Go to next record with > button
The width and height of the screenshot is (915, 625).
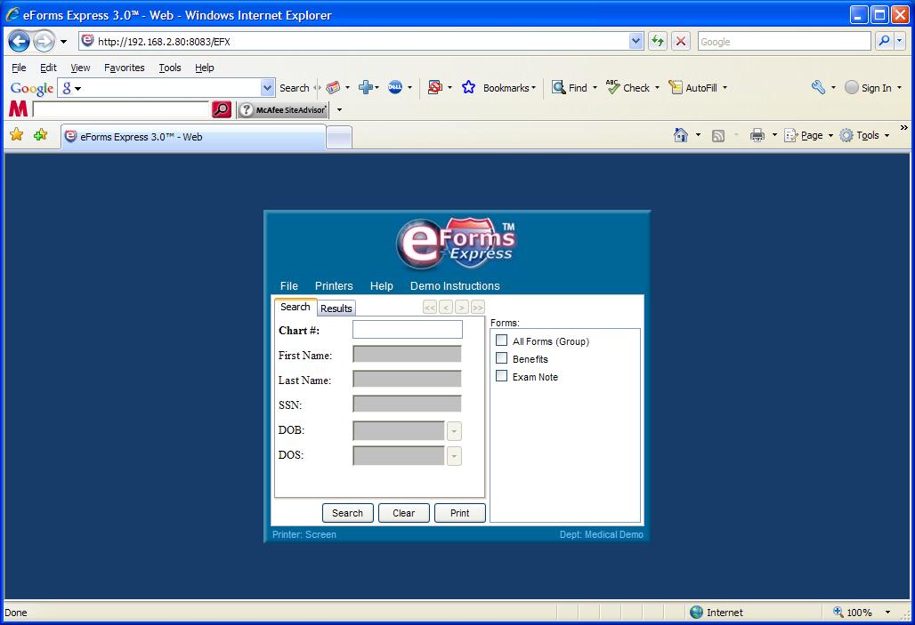click(x=462, y=308)
